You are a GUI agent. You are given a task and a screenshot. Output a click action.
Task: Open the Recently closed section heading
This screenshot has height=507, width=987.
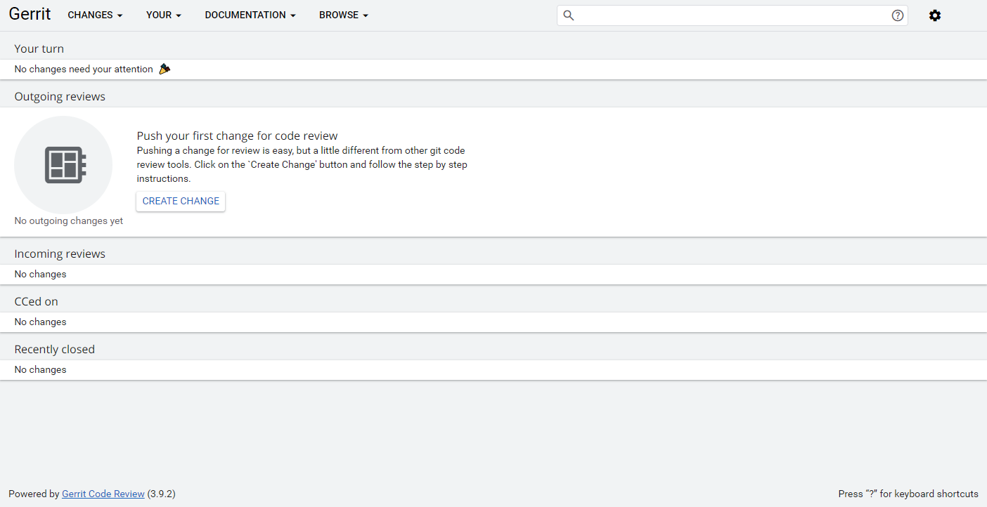click(55, 349)
